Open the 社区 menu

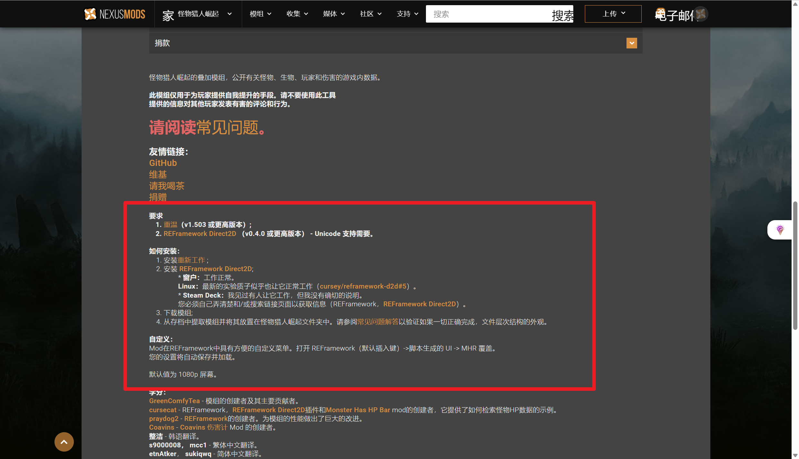point(370,14)
